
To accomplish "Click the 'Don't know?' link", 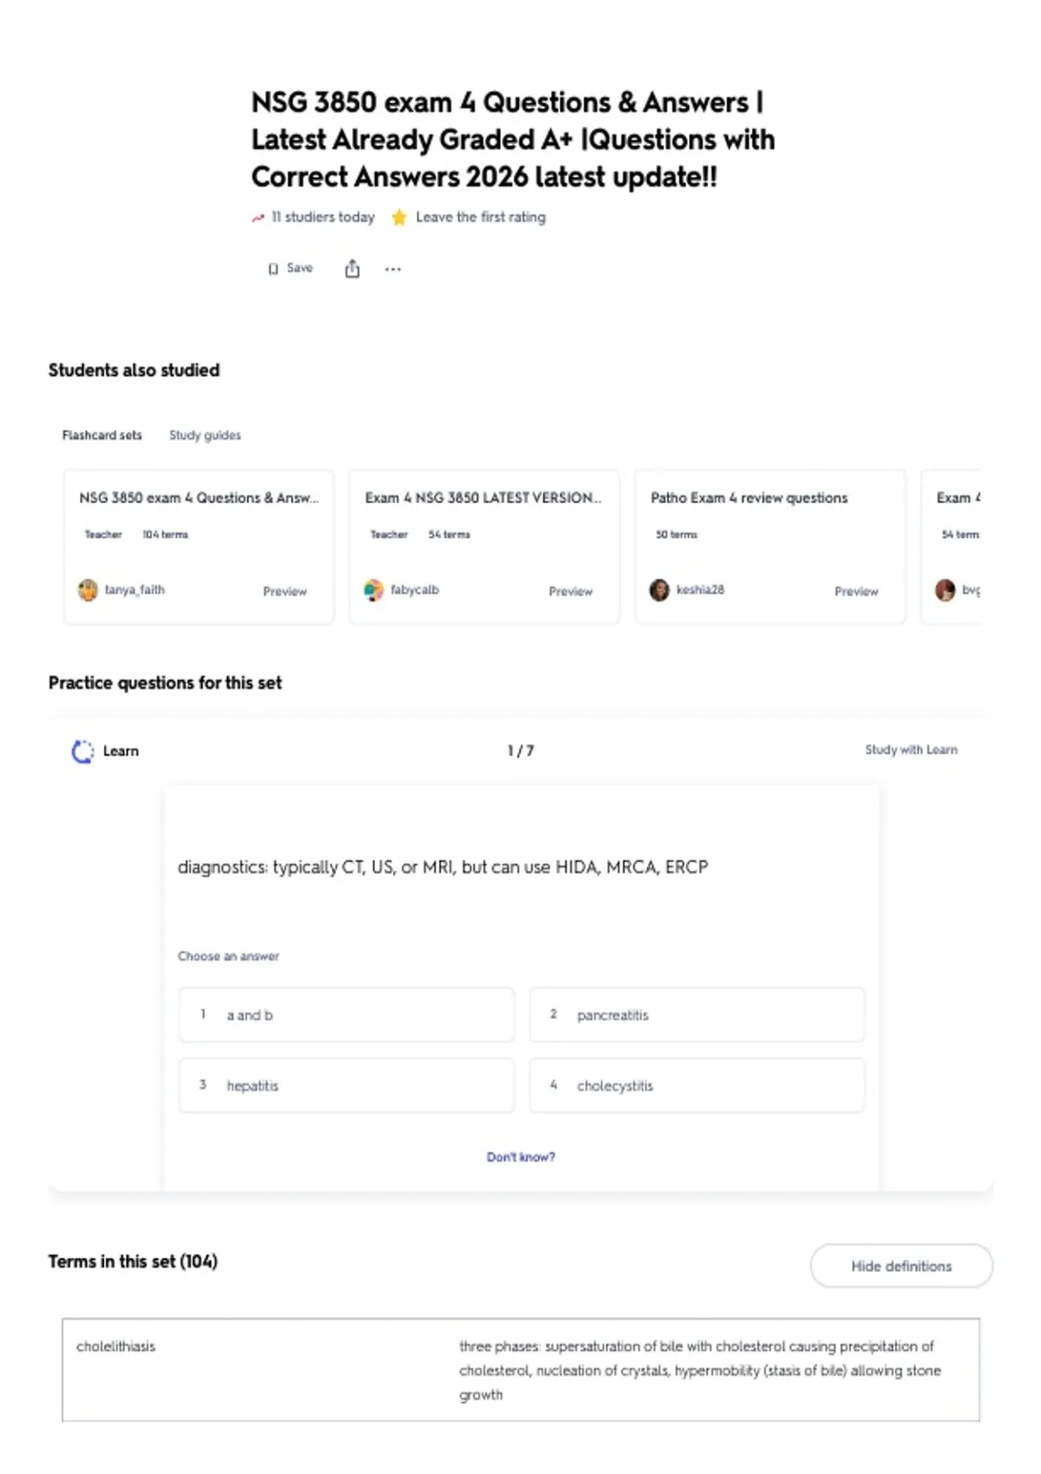I will point(520,1157).
